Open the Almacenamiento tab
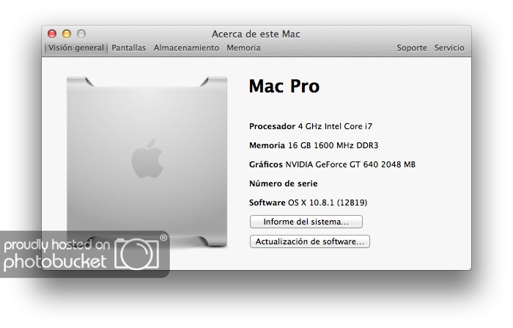The height and width of the screenshot is (328, 513). 186,48
